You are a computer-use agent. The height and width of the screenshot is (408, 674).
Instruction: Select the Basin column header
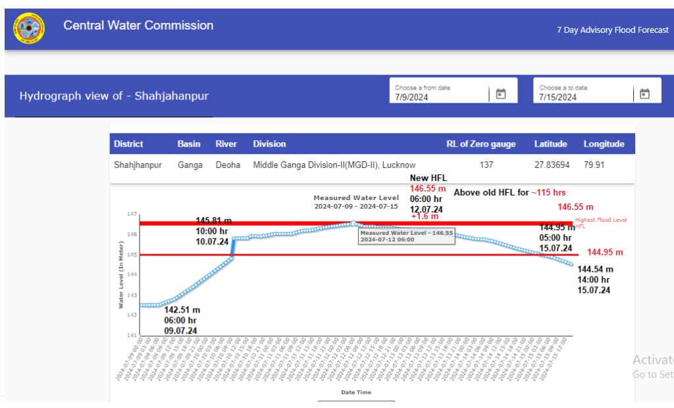tap(189, 144)
